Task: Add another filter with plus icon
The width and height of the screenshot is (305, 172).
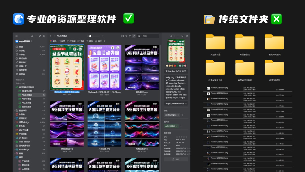Action: (x=104, y=41)
